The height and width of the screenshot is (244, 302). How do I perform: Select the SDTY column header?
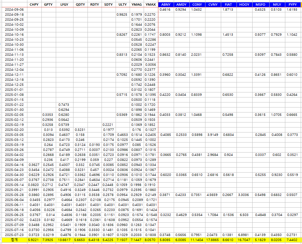109,5
